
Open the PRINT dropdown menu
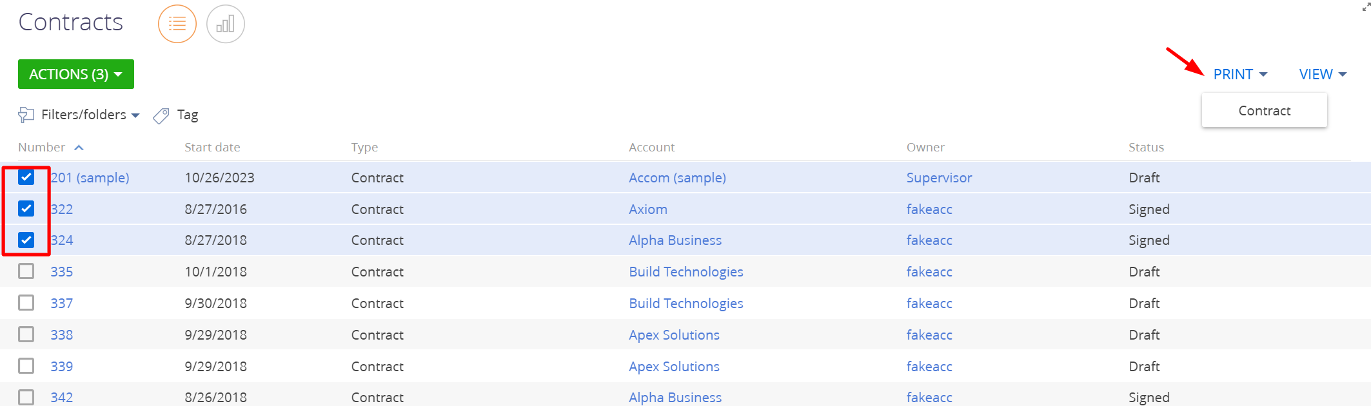pos(1240,74)
